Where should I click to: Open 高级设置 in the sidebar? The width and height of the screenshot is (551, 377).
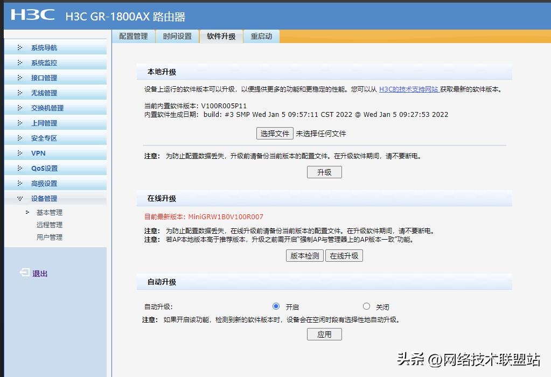point(44,184)
